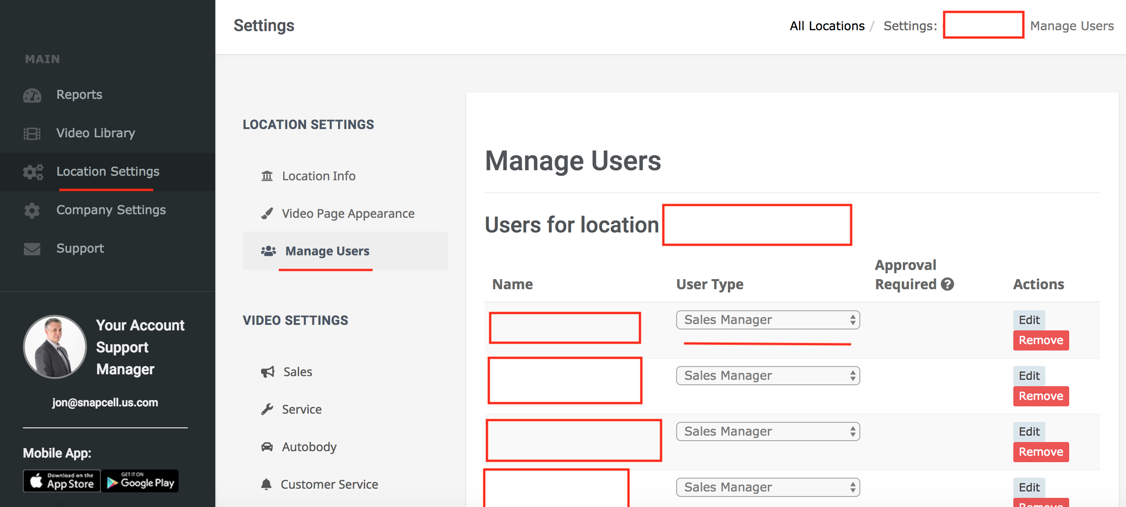
Task: Click the account profile photo
Action: click(55, 347)
